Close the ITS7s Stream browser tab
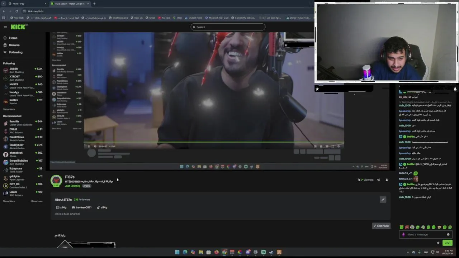Image resolution: width=459 pixels, height=258 pixels. (x=88, y=4)
